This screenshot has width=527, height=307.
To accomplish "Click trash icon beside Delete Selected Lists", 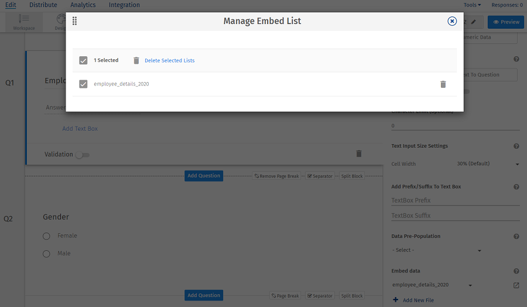I will coord(136,60).
